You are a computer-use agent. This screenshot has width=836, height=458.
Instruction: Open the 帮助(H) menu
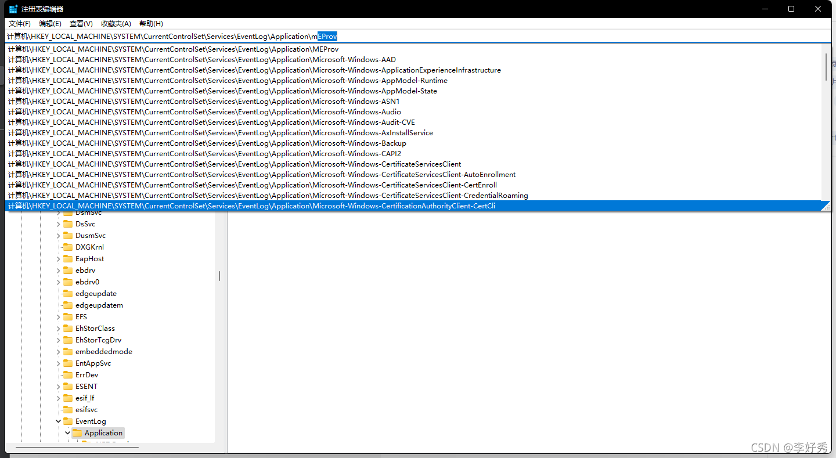click(151, 24)
